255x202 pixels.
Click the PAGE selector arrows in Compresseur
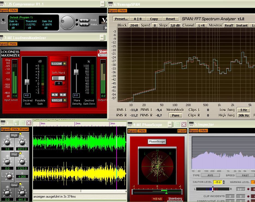[84, 20]
